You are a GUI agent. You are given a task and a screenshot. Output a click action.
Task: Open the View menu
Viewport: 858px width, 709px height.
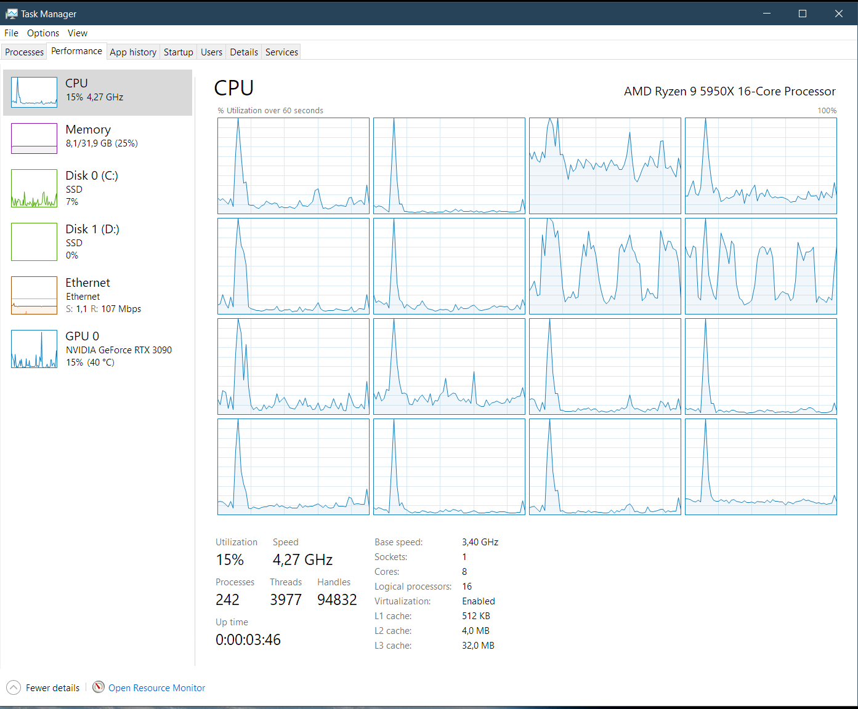coord(78,33)
